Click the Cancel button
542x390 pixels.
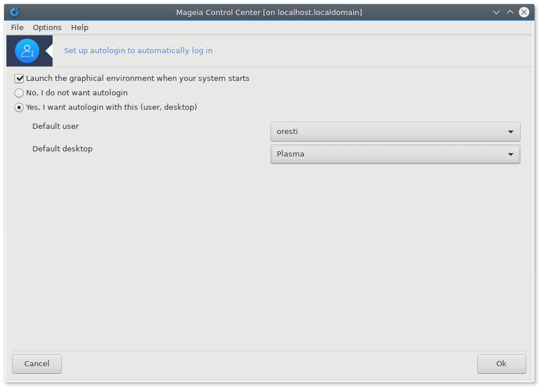point(37,364)
